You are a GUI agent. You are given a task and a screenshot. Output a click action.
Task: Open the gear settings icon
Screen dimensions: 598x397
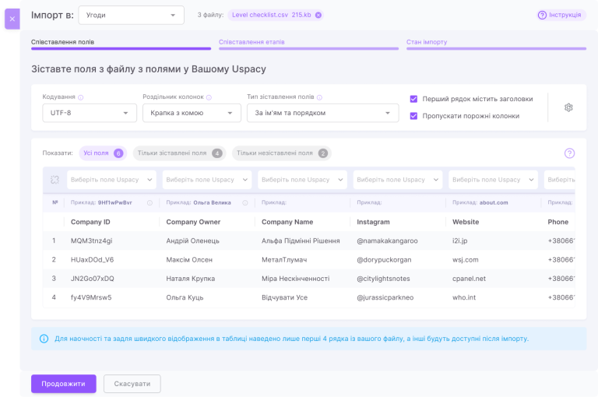point(568,107)
